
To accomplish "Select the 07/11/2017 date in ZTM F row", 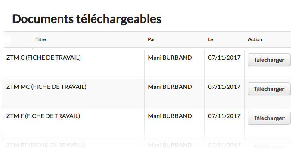I will click(x=224, y=116).
